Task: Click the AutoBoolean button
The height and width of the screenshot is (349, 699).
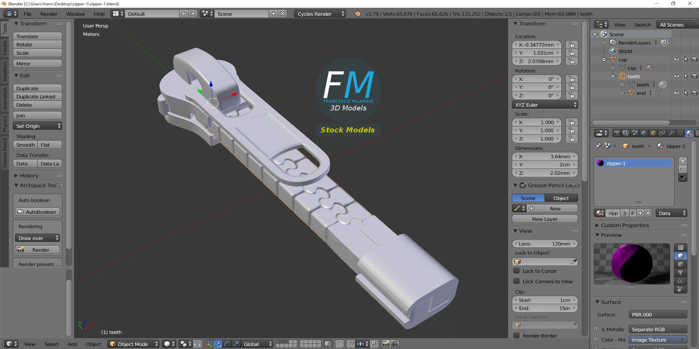Action: point(37,212)
